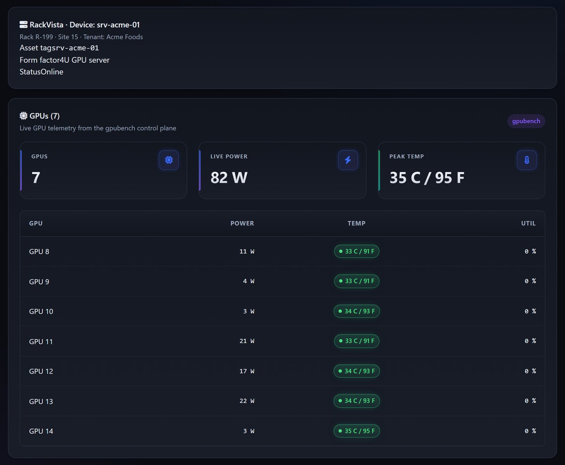Click the POWER column header
Screen dimensions: 565x465
(242, 223)
